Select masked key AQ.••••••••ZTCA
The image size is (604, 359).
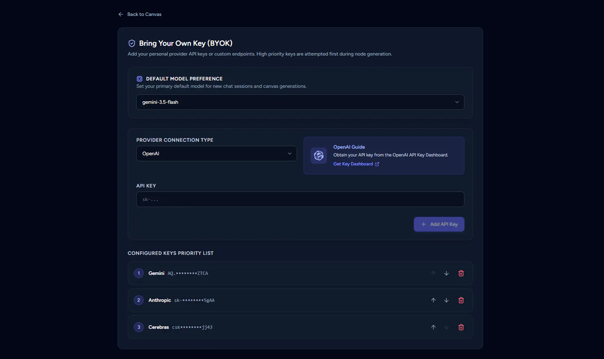tap(188, 273)
